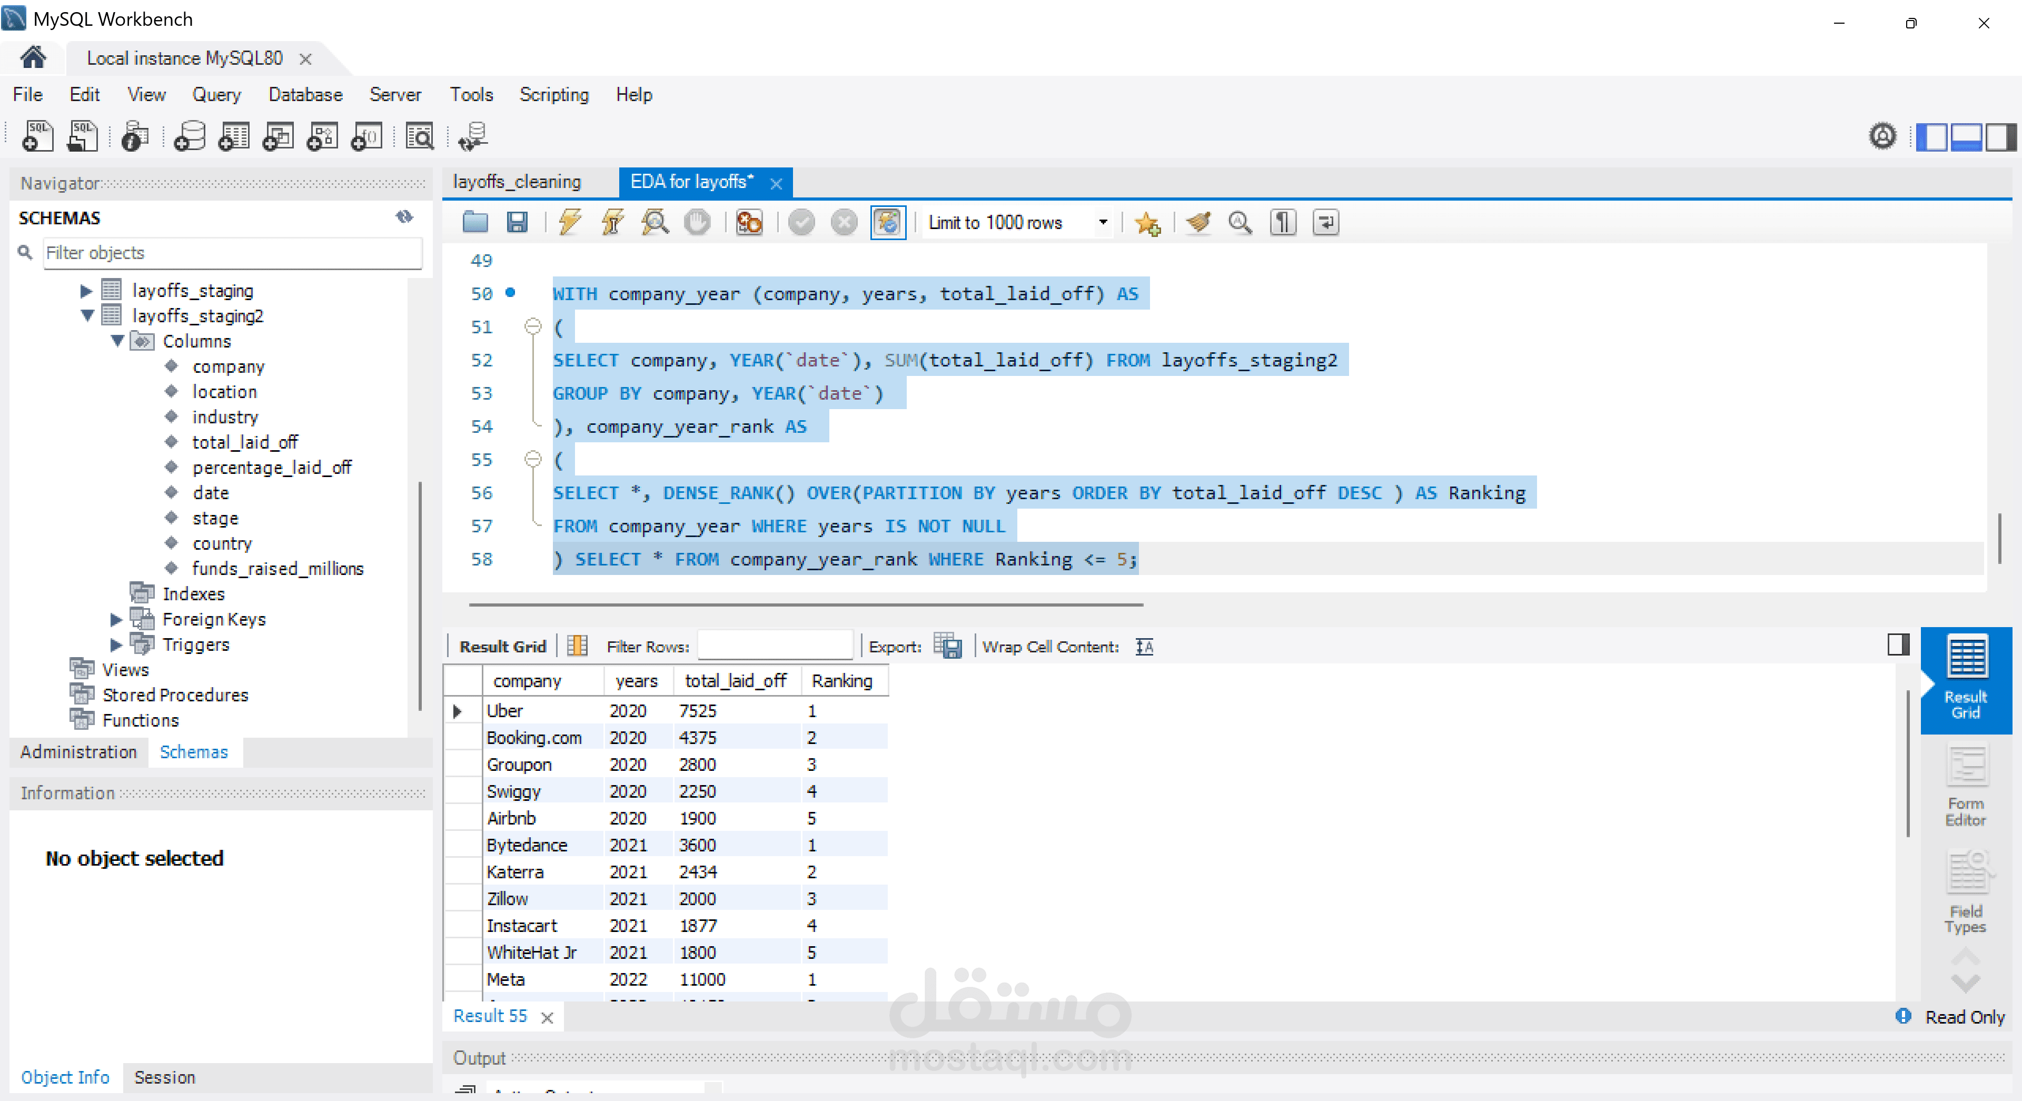Viewport: 2022px width, 1101px height.
Task: Toggle invisible characters display (pilcrow icon)
Action: [x=1283, y=223]
